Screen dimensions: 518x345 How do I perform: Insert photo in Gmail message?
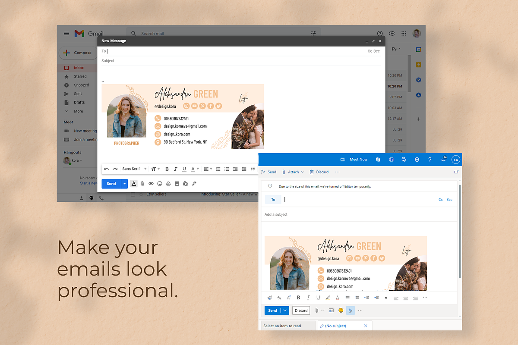pyautogui.click(x=177, y=184)
